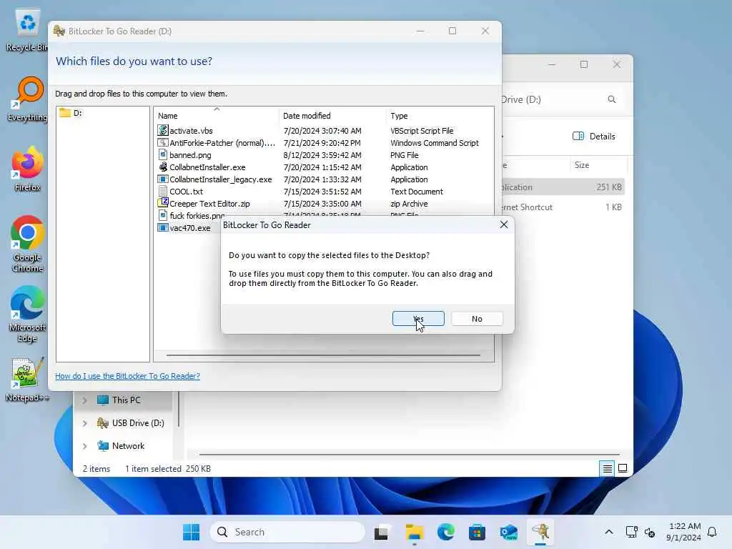732x549 pixels.
Task: Open Microsoft Store from the taskbar
Action: coord(477,532)
